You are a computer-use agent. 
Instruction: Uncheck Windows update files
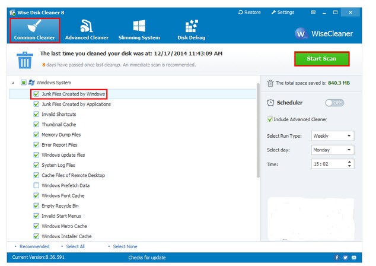(x=36, y=155)
